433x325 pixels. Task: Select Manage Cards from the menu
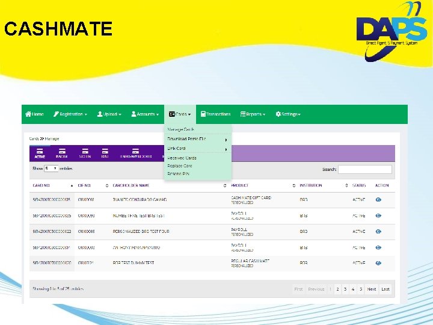(x=180, y=129)
